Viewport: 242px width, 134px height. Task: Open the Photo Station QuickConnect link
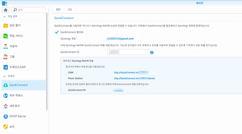[x=134, y=78]
